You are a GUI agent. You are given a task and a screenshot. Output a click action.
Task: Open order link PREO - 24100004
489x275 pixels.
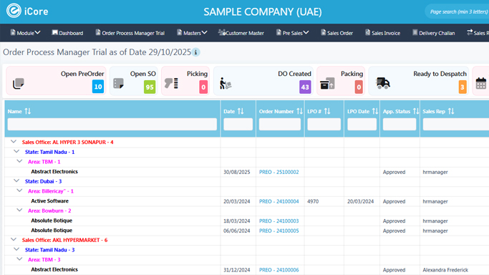click(x=279, y=201)
